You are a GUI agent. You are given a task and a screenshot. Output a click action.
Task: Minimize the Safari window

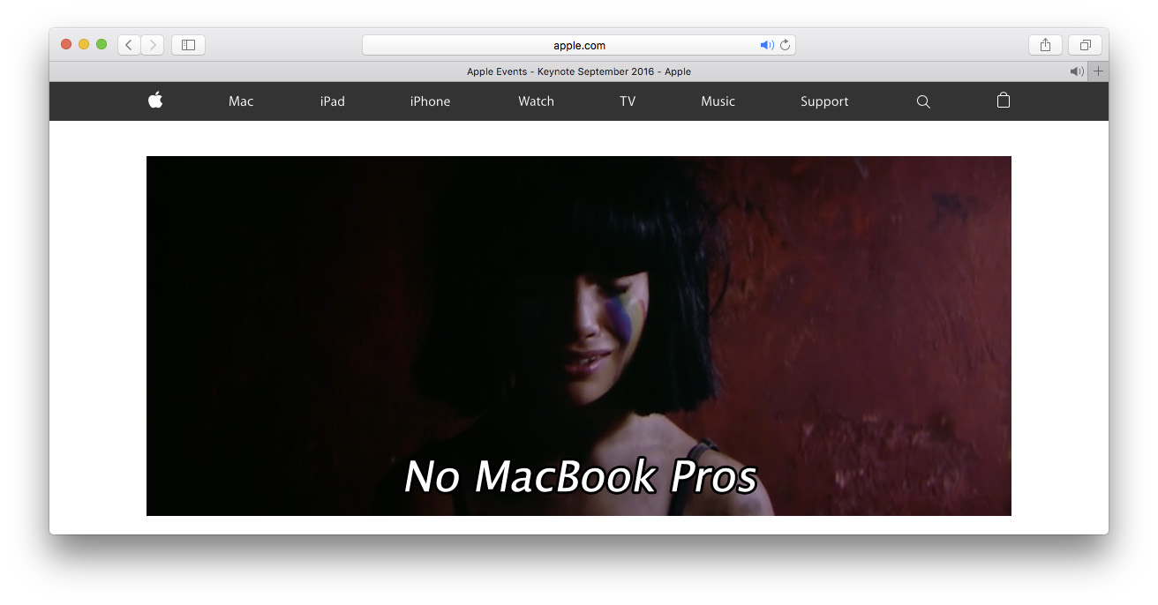click(84, 44)
